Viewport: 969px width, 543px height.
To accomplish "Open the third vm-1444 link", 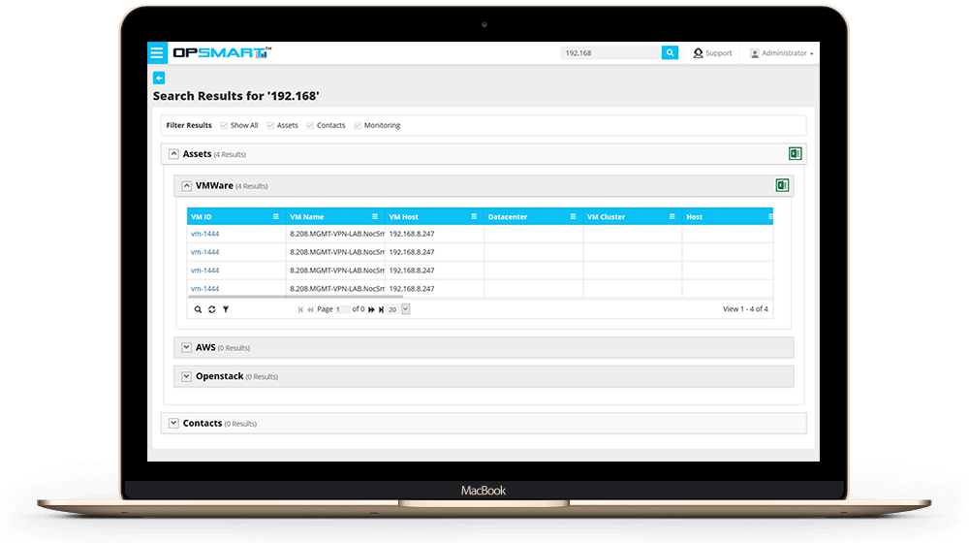I will click(205, 271).
